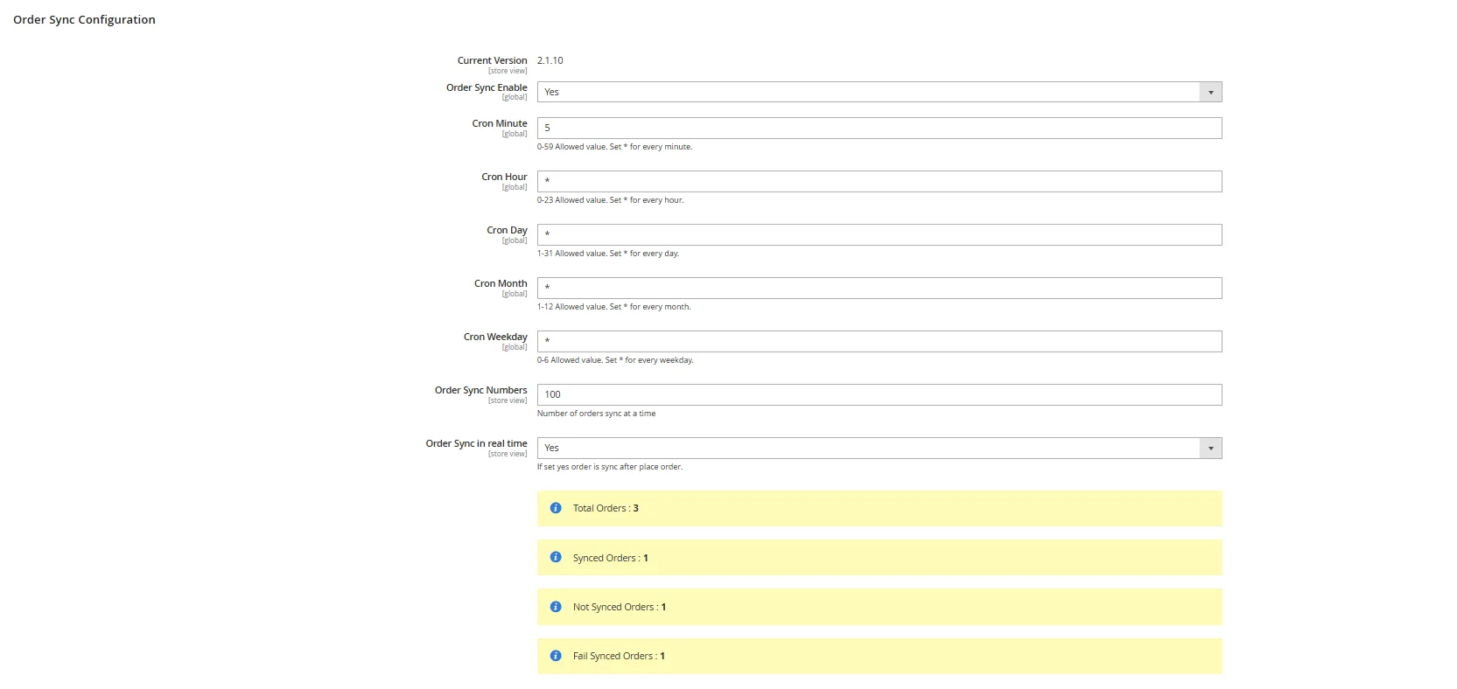Click the Order Sync Numbers field
The height and width of the screenshot is (689, 1457).
click(x=879, y=394)
